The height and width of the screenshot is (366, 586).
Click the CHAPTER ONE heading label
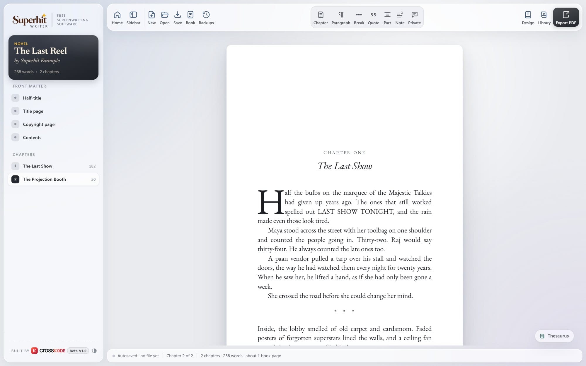pyautogui.click(x=344, y=153)
